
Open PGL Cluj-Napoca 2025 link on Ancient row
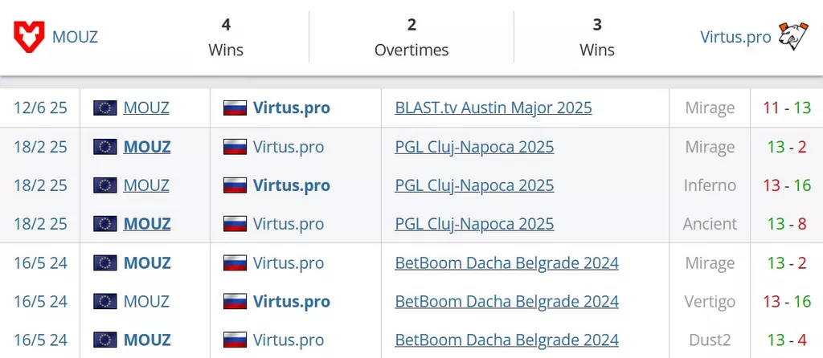pyautogui.click(x=474, y=224)
